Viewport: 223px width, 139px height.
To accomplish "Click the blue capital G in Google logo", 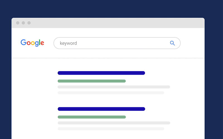I will (x=24, y=42).
